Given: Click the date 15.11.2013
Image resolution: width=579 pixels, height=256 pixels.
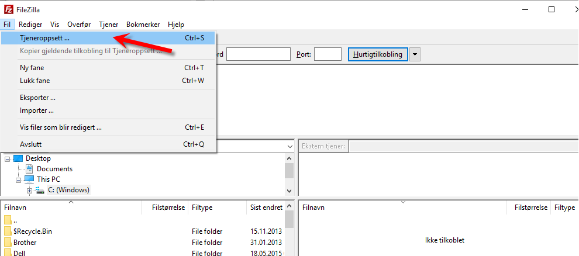Looking at the screenshot, I should [266, 231].
